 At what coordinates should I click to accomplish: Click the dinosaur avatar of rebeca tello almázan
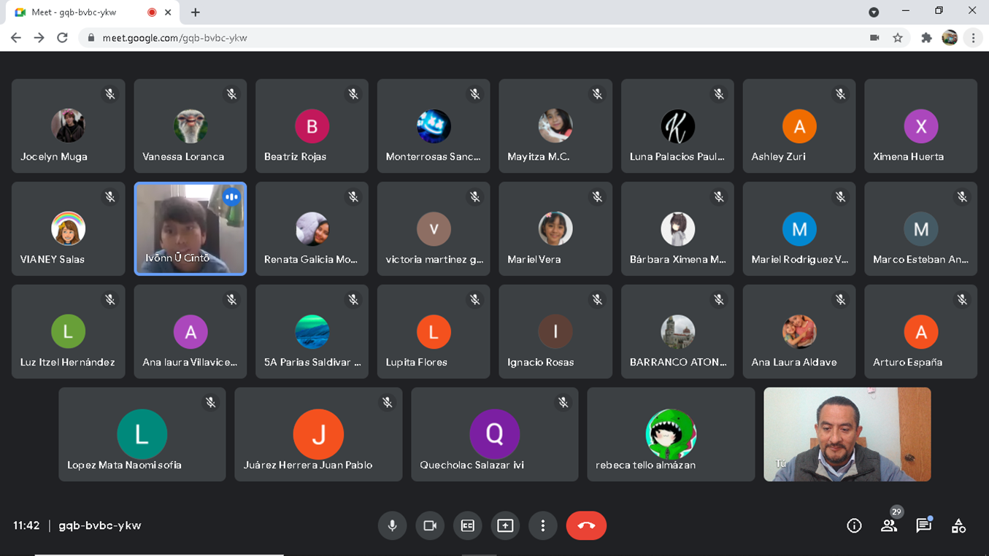click(x=671, y=434)
